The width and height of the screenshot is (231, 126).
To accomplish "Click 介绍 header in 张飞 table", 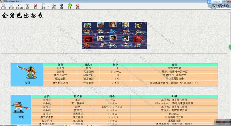I will click(174, 96).
